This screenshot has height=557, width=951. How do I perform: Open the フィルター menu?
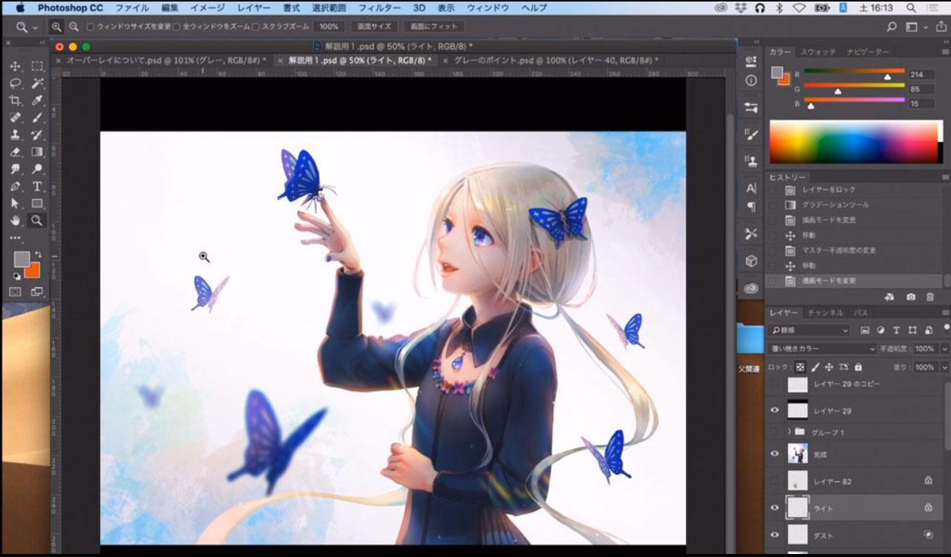pyautogui.click(x=379, y=8)
